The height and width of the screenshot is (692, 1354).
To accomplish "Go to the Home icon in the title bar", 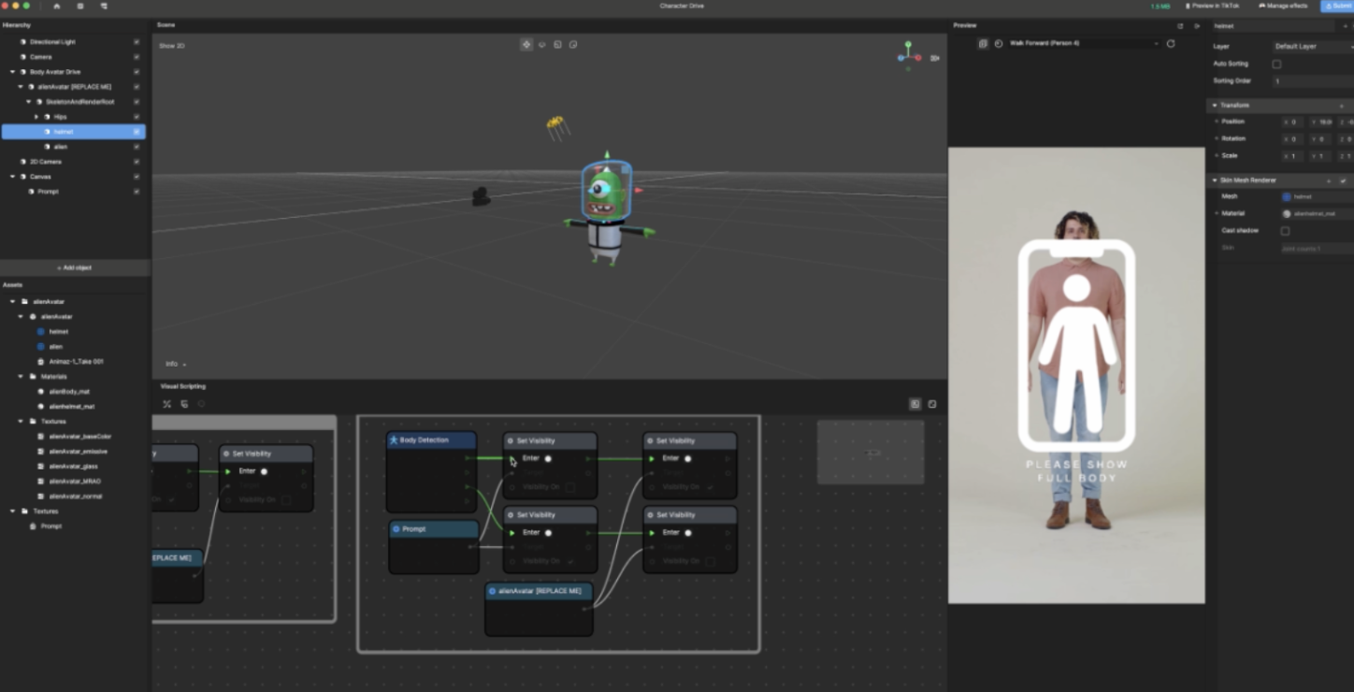I will [x=56, y=6].
